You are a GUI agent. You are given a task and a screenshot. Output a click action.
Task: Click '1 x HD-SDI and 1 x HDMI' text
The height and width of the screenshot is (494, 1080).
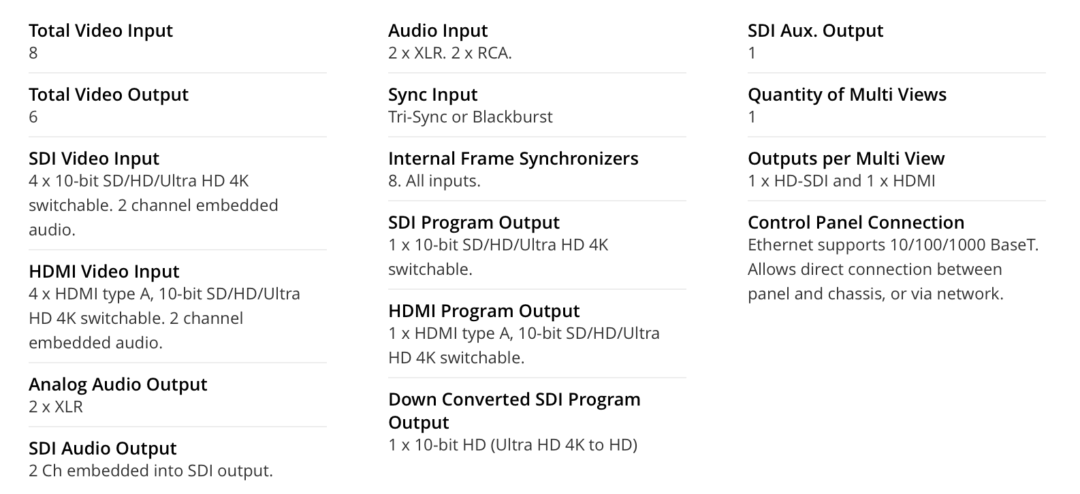(842, 181)
